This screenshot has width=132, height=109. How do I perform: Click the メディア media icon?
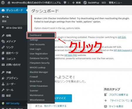(3, 41)
